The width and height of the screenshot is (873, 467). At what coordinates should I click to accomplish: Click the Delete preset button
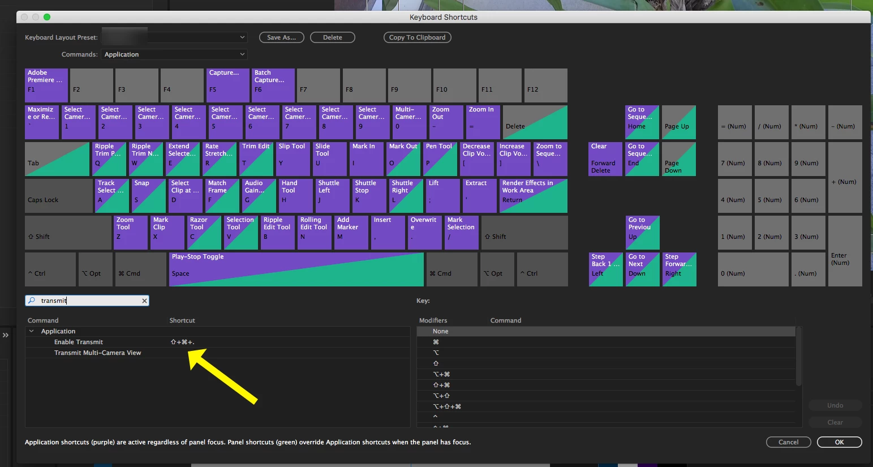(x=333, y=37)
